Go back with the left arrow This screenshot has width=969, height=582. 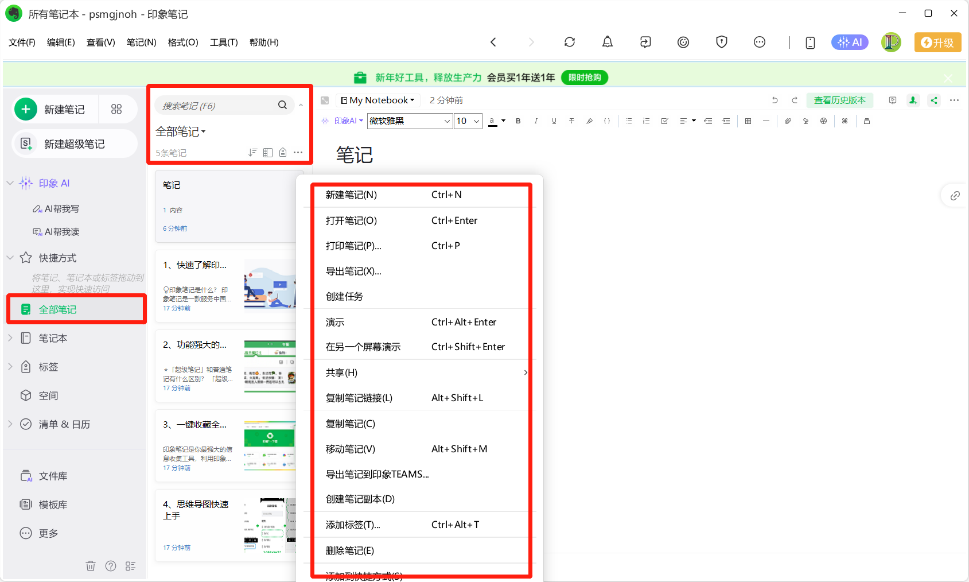point(493,42)
